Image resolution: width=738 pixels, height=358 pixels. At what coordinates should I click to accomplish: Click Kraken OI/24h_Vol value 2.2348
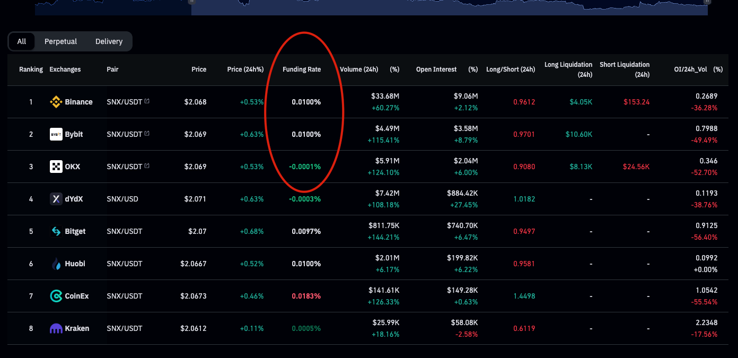pyautogui.click(x=707, y=322)
